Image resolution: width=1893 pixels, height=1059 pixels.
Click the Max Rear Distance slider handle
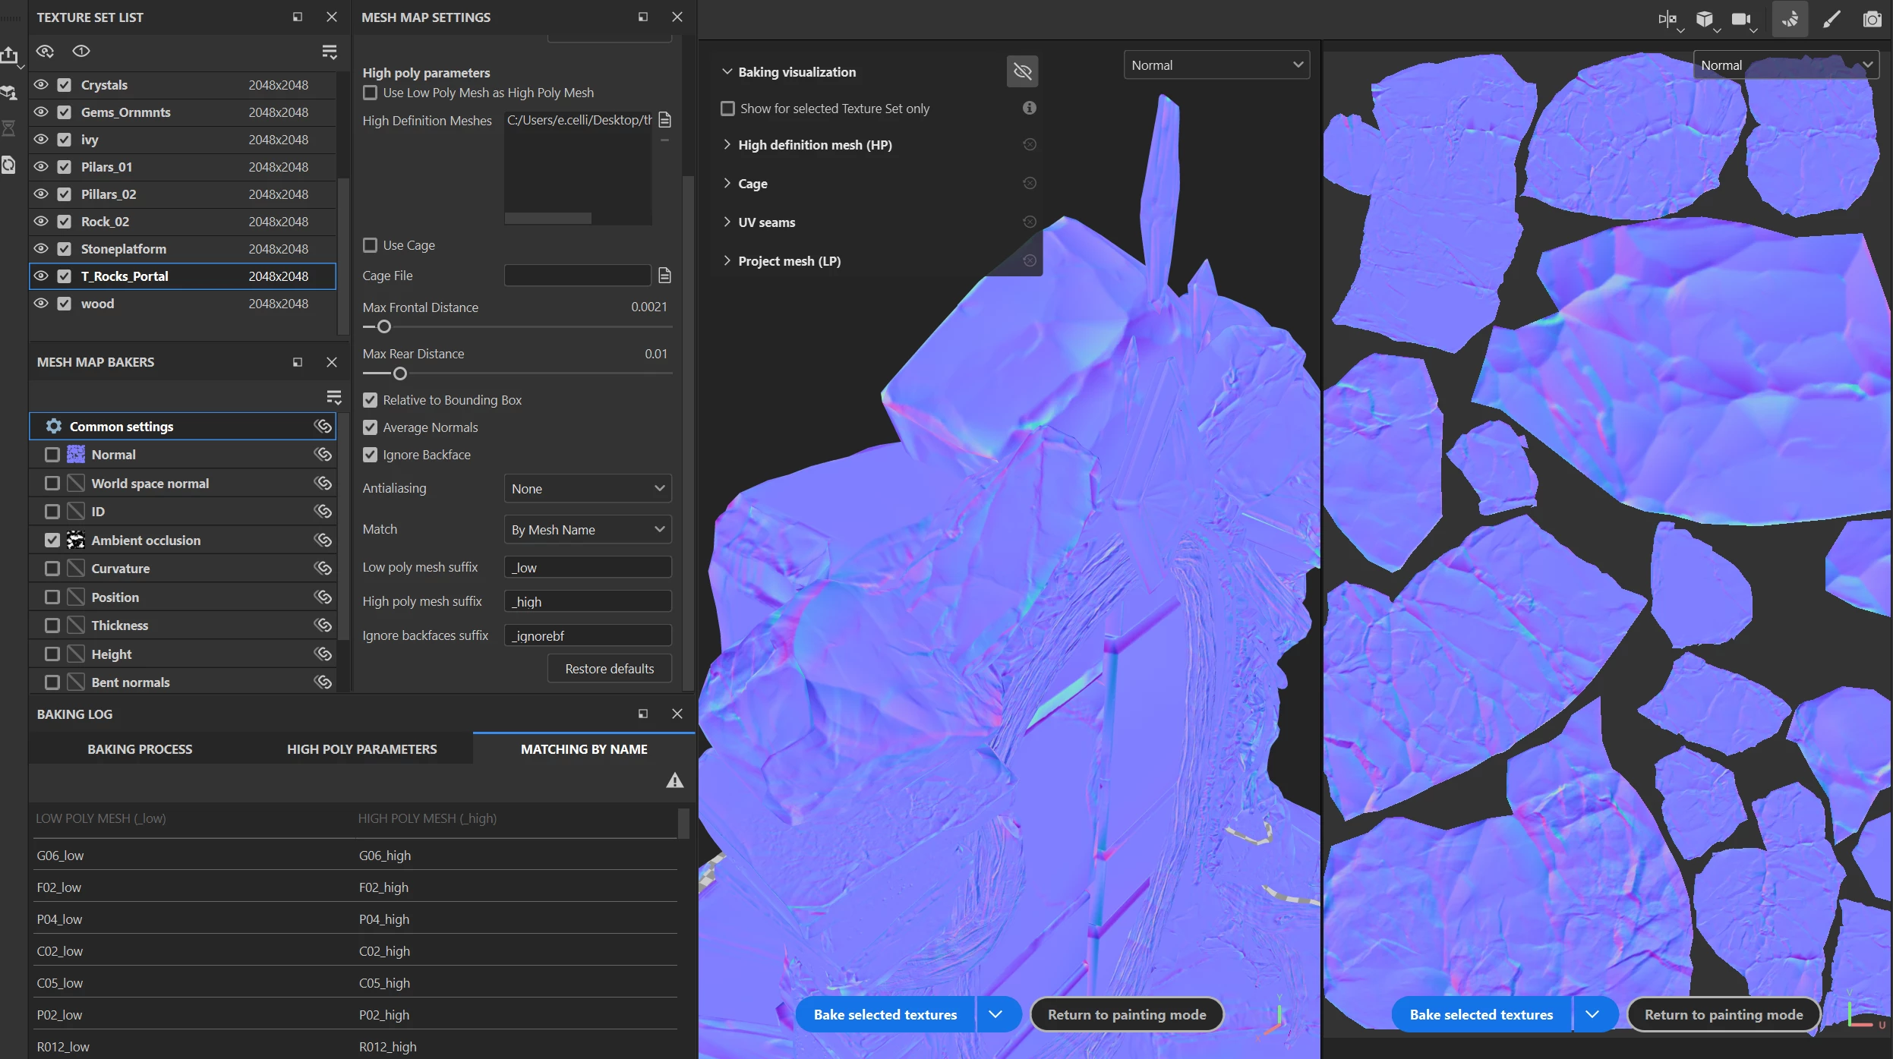pyautogui.click(x=400, y=373)
